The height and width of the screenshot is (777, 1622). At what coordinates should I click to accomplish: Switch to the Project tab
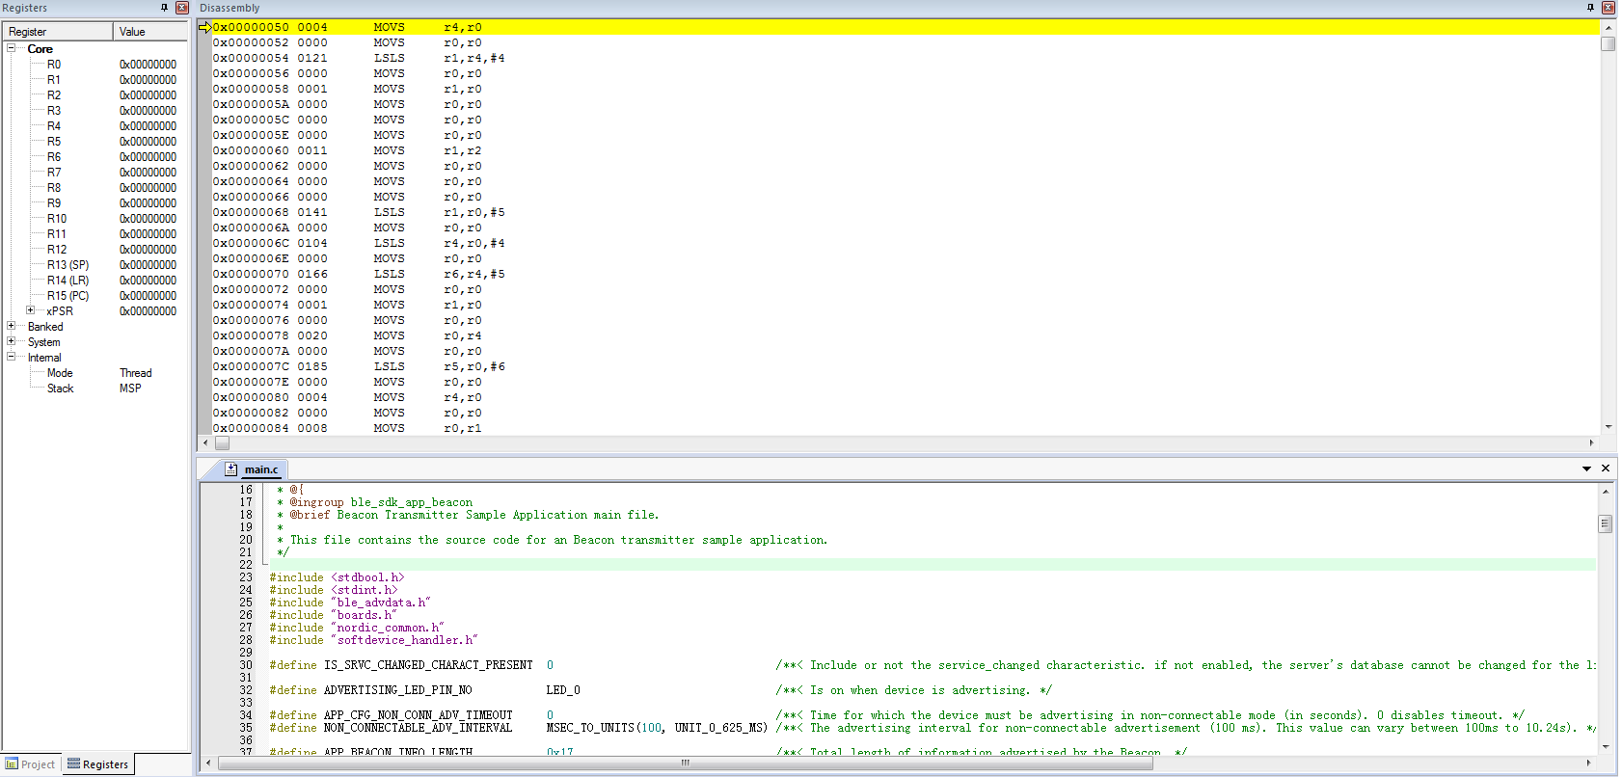pos(31,764)
